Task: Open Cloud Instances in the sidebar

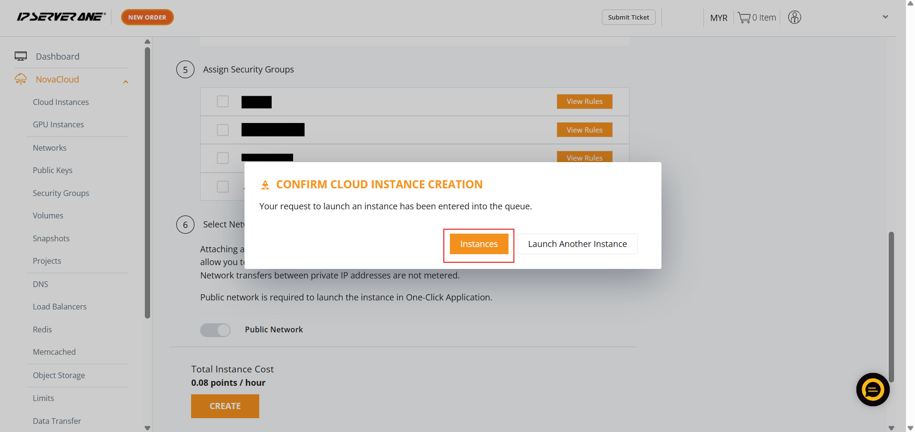Action: (x=61, y=102)
